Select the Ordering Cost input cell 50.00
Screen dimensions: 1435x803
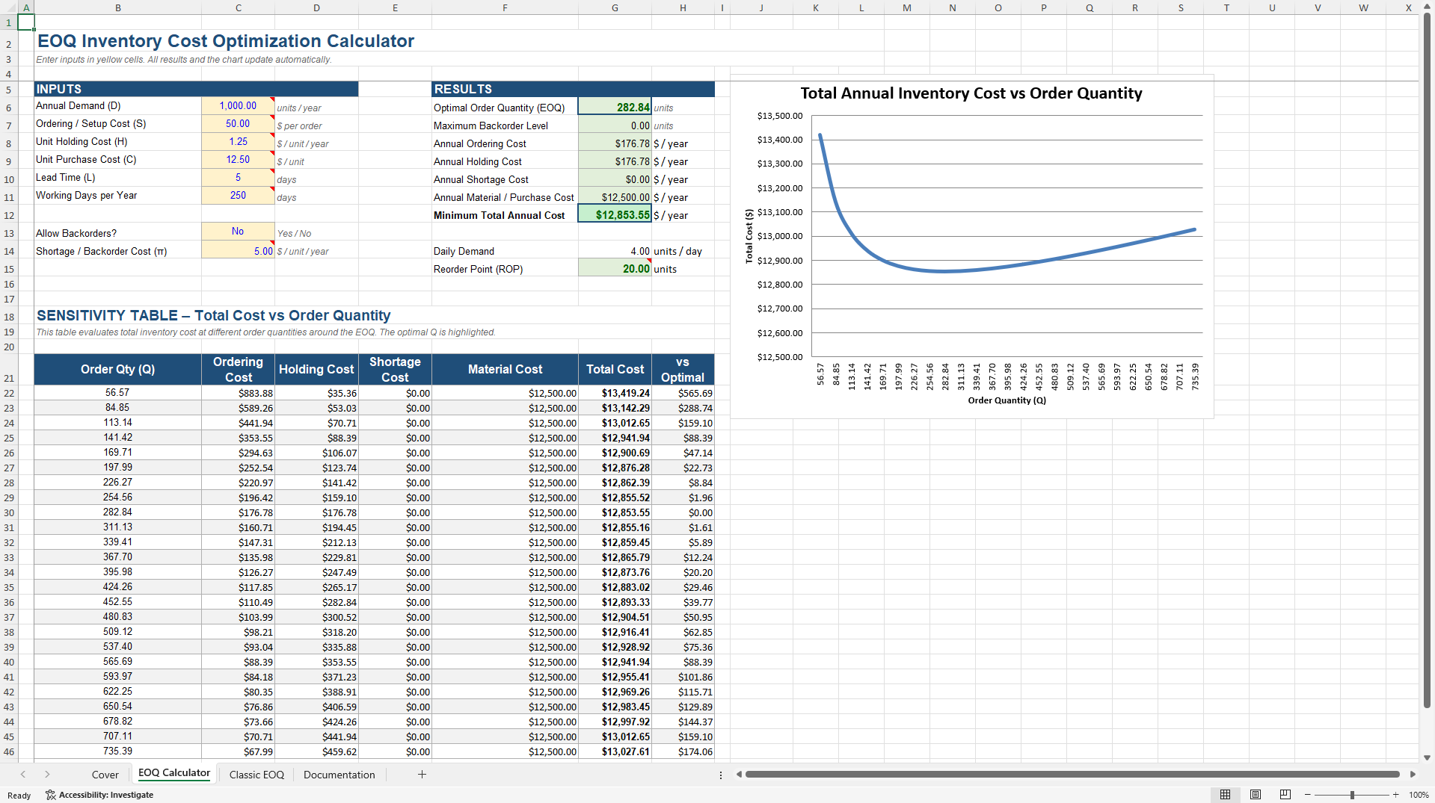[238, 124]
